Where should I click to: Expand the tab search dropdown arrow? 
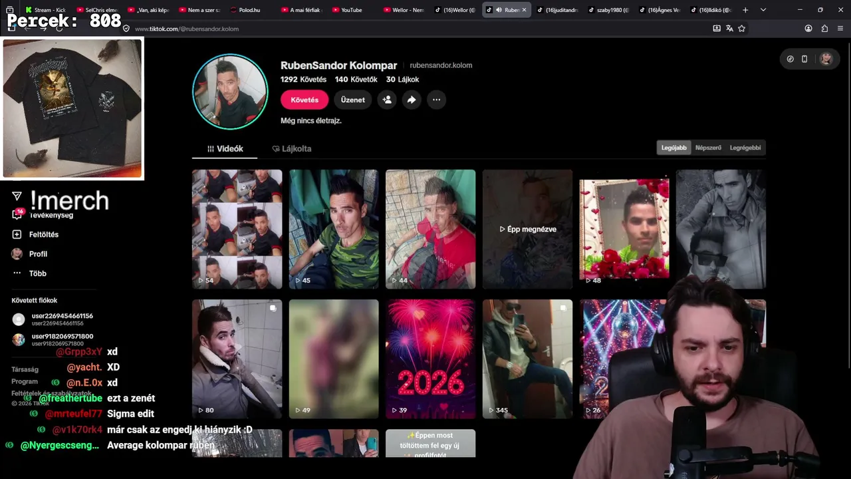[x=763, y=10]
